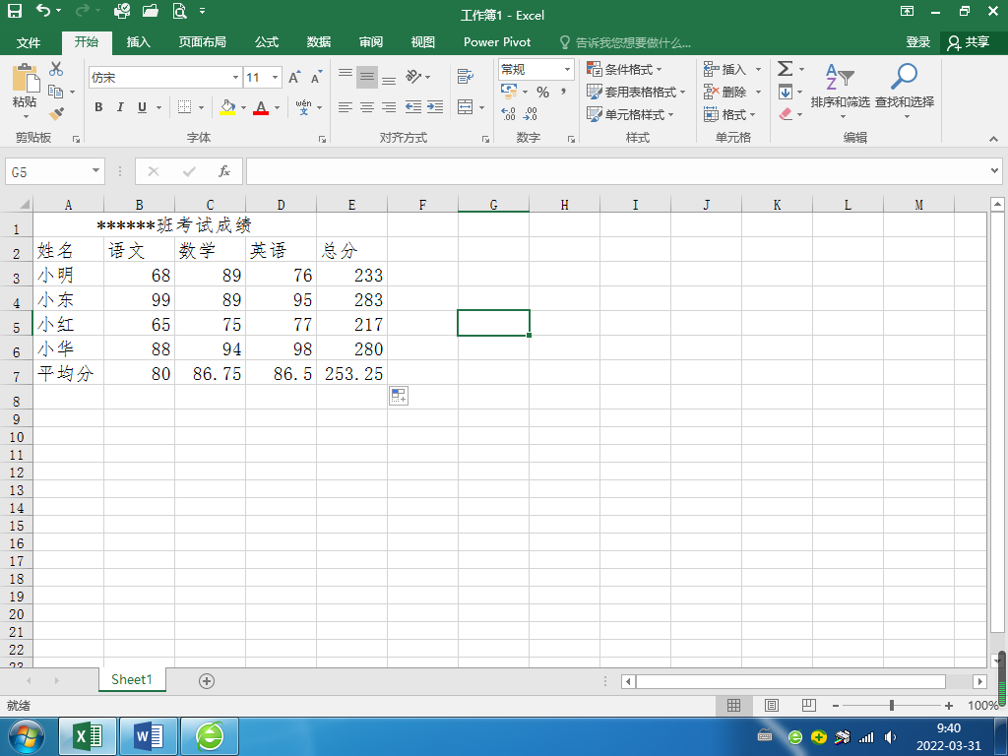1008x756 pixels.
Task: Toggle align left
Action: (x=346, y=106)
